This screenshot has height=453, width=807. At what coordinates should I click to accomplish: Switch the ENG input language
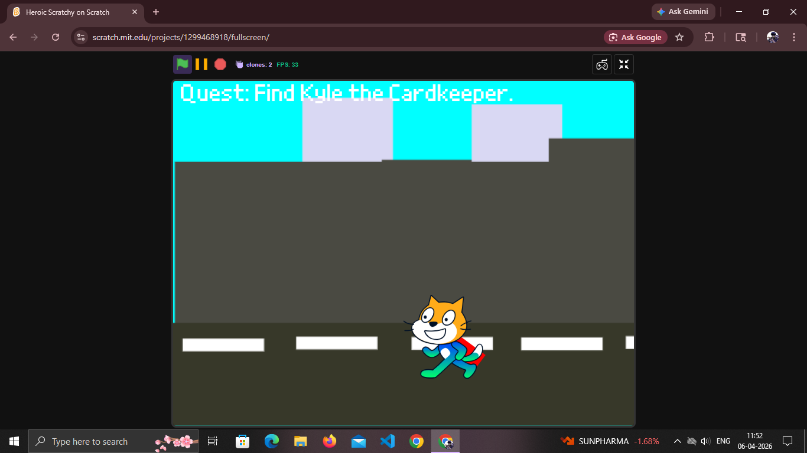click(x=723, y=441)
